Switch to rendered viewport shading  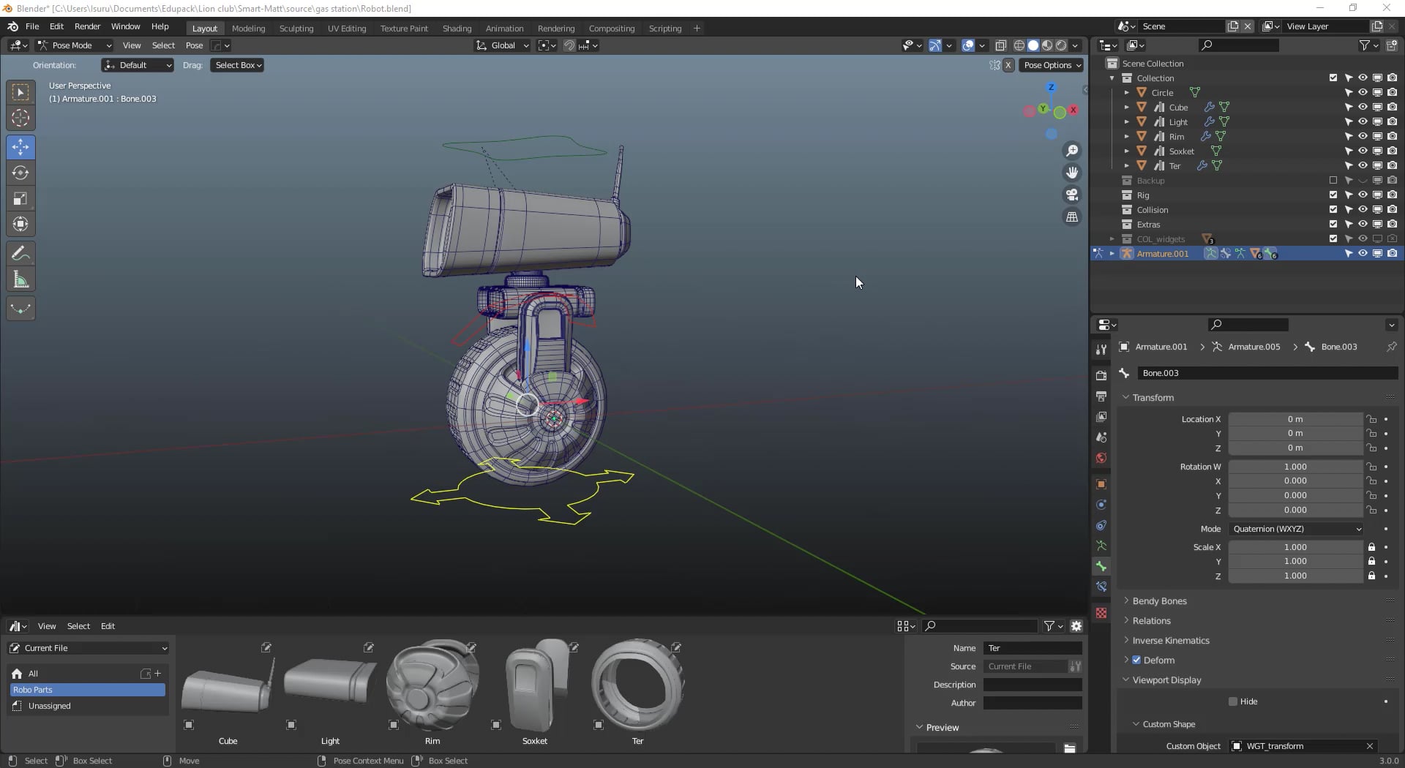[1061, 45]
